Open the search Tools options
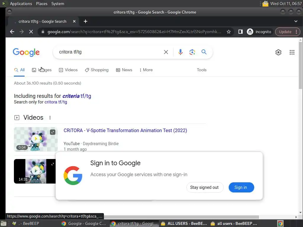The image size is (303, 227). [202, 70]
